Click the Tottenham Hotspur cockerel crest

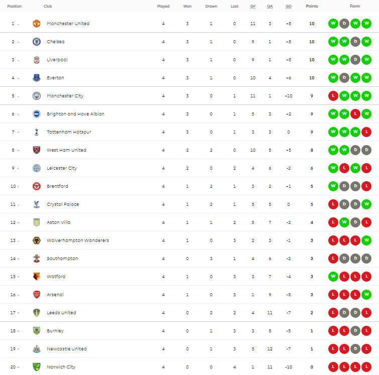(x=37, y=132)
